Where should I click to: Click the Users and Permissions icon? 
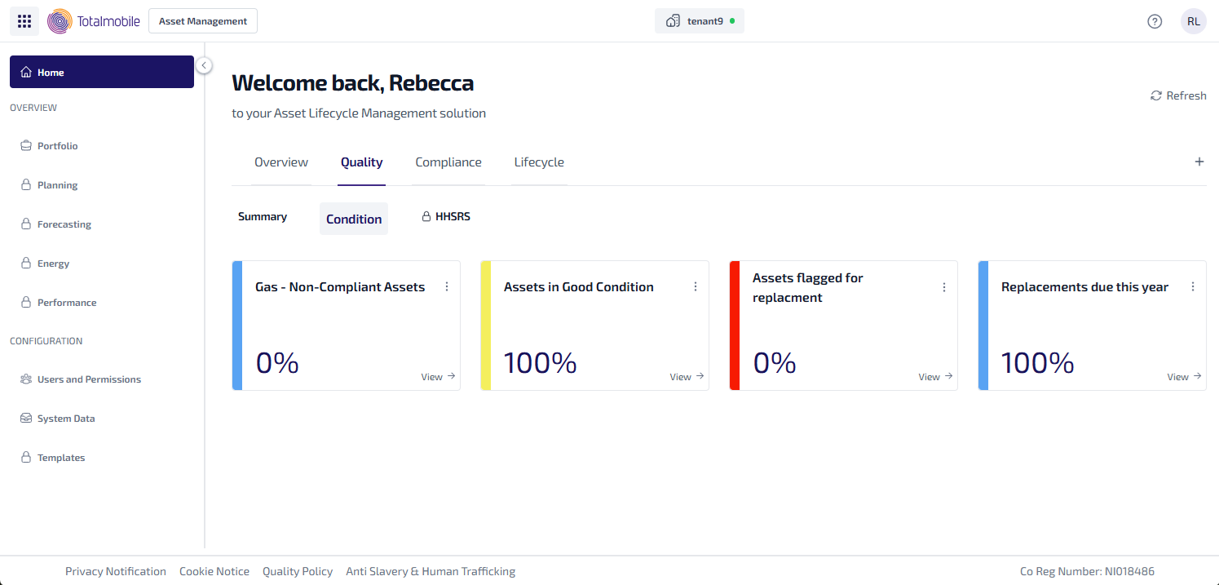[26, 379]
